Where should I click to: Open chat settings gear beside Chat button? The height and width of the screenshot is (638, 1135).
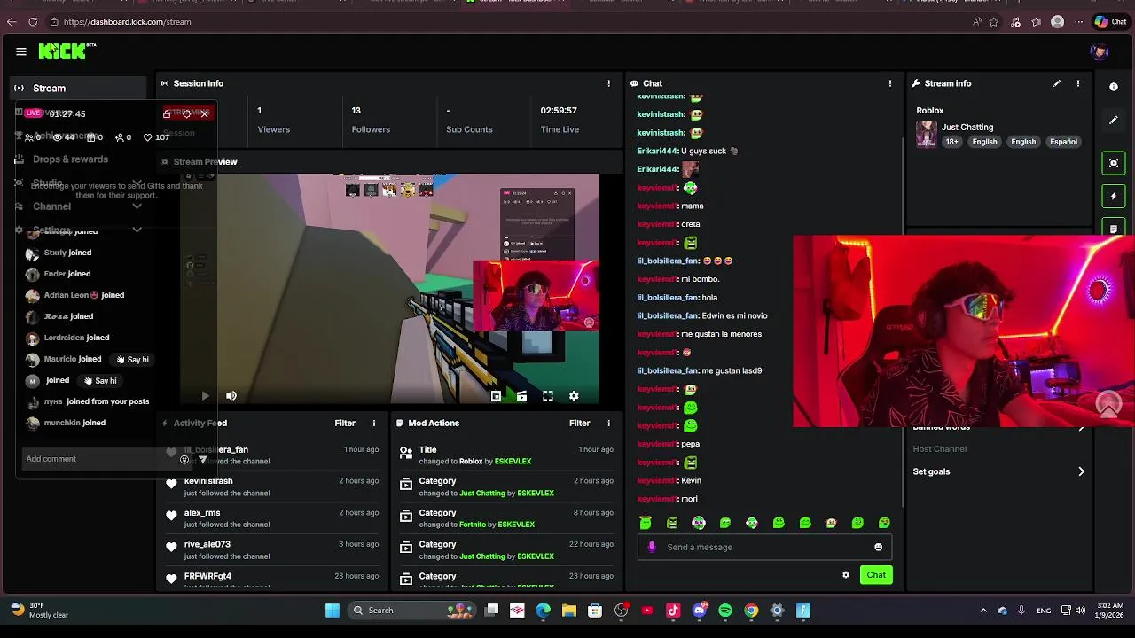coord(846,575)
